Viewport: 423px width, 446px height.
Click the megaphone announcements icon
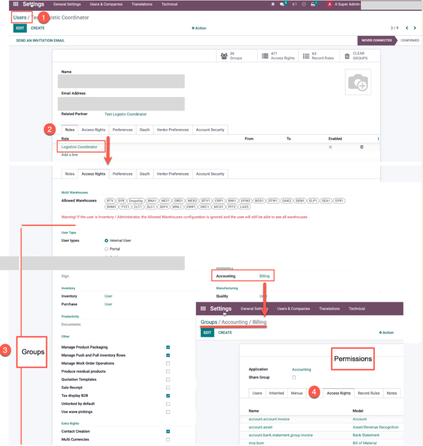tap(294, 4)
